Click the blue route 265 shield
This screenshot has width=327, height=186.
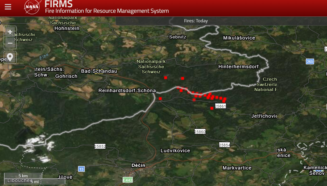point(310,62)
